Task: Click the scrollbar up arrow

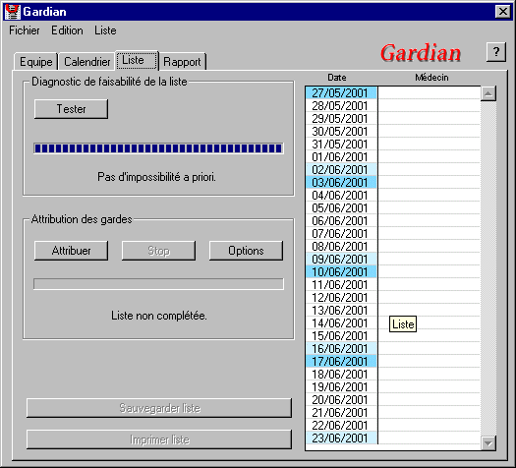Action: pyautogui.click(x=488, y=93)
